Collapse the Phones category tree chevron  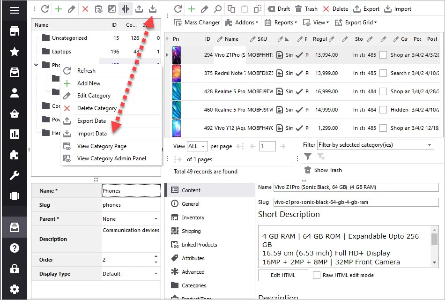pos(37,66)
